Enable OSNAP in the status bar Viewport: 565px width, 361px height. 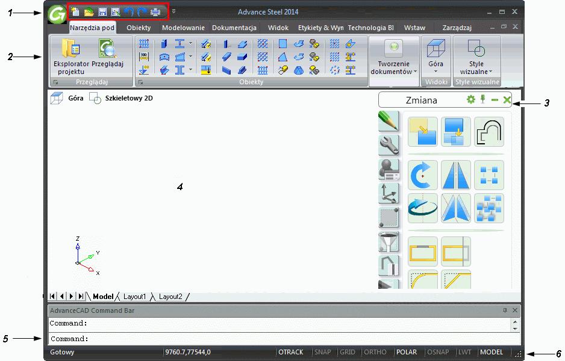438,352
